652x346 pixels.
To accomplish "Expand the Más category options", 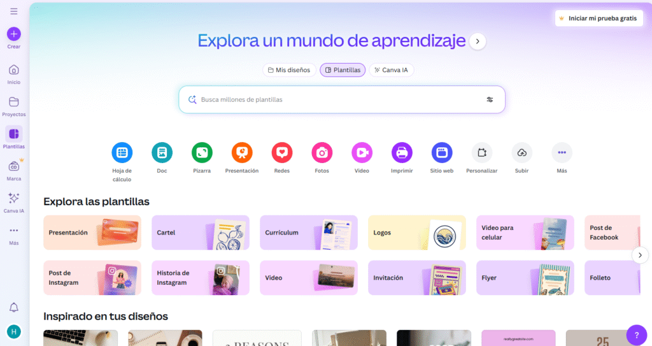I will [x=562, y=153].
